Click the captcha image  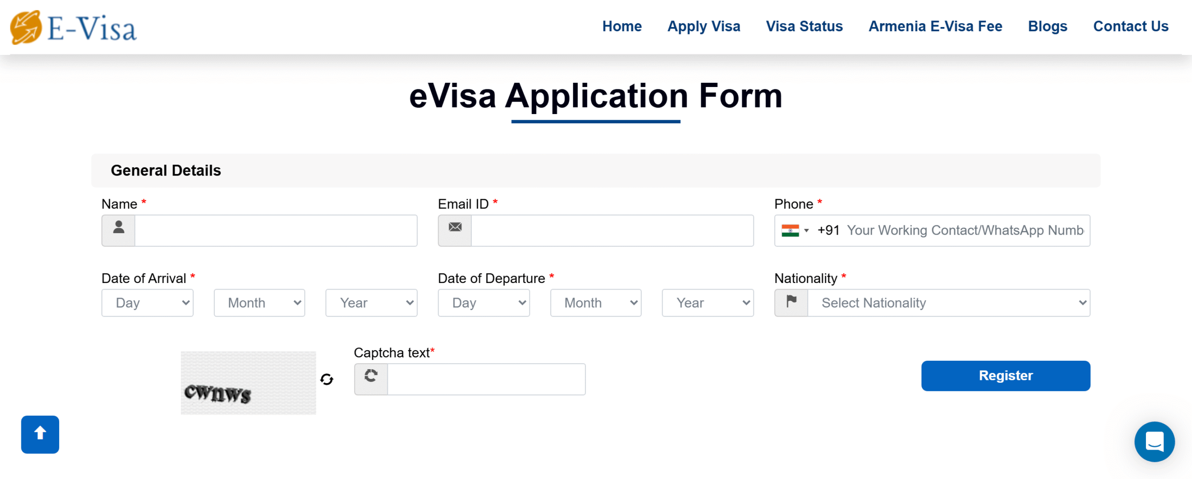[248, 383]
